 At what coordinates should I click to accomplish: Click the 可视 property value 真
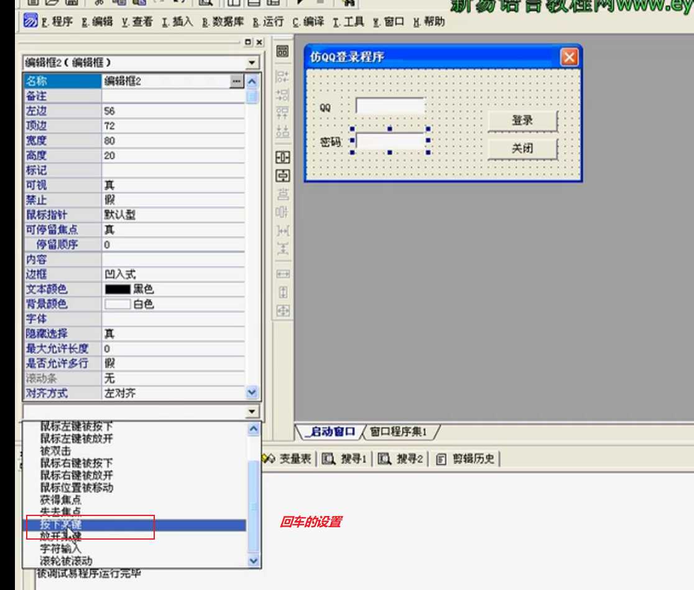pos(109,185)
